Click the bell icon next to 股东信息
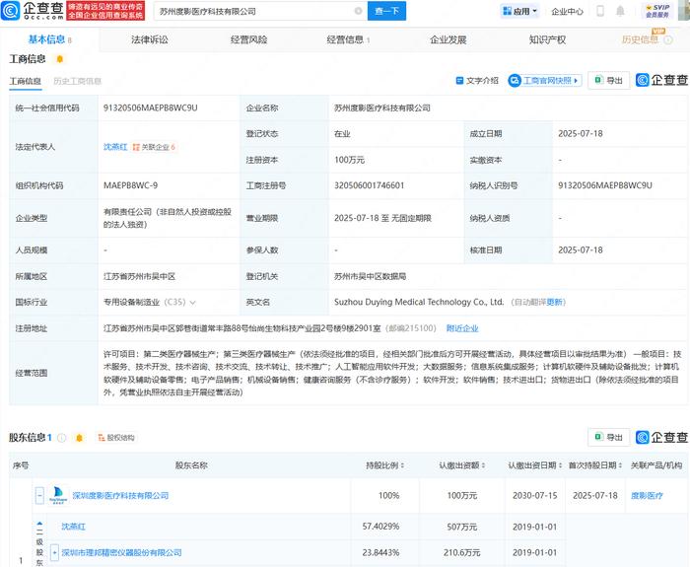 (79, 438)
